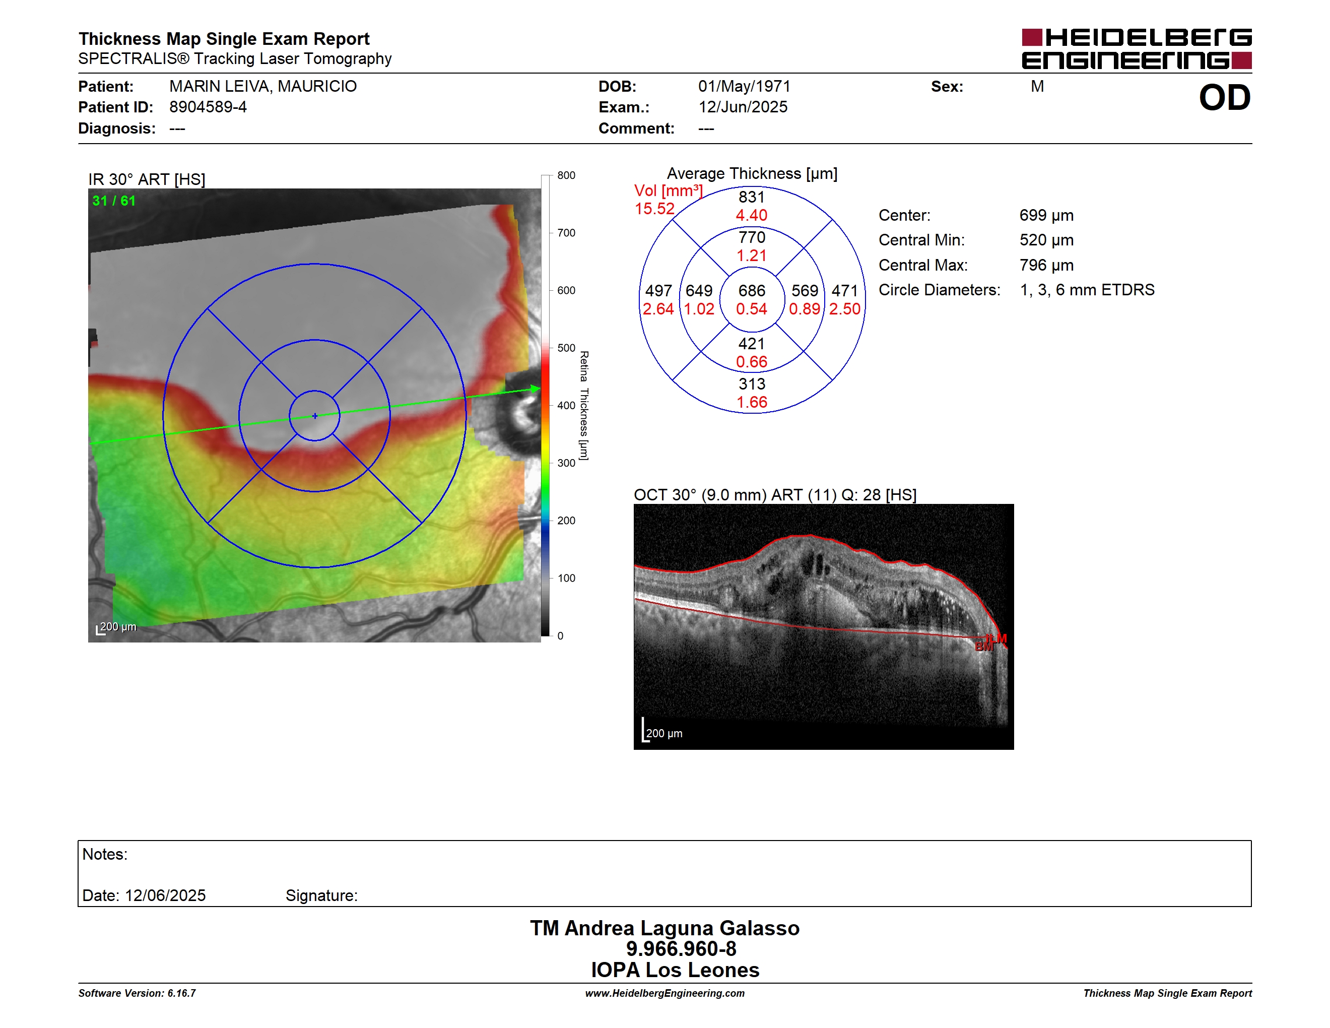Click the Diagnosis field label

pyautogui.click(x=117, y=128)
